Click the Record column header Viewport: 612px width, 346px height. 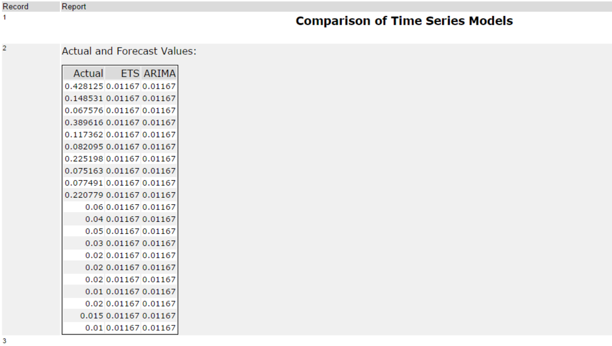(x=16, y=6)
